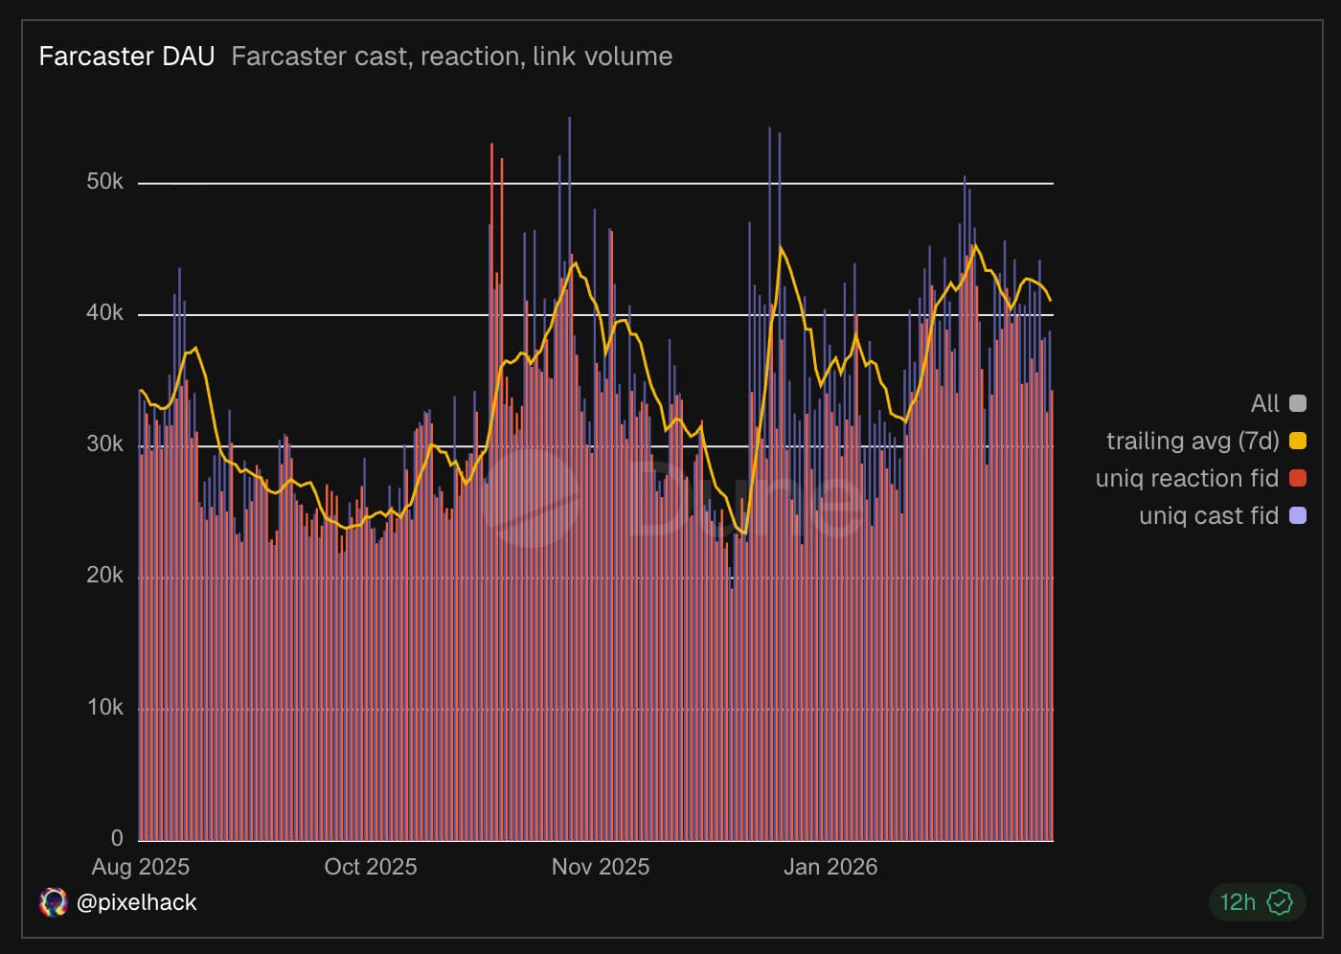
Task: Hide the 'uniq cast fid' series label
Action: [x=1208, y=515]
